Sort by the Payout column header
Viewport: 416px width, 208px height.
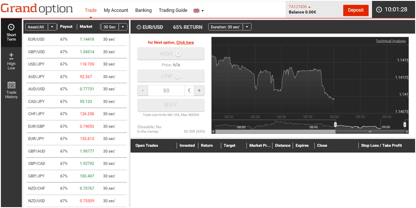[67, 27]
